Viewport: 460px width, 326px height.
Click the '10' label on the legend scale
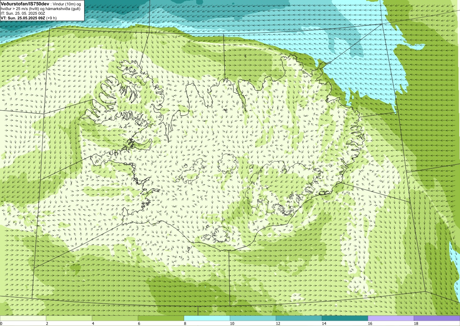232,323
